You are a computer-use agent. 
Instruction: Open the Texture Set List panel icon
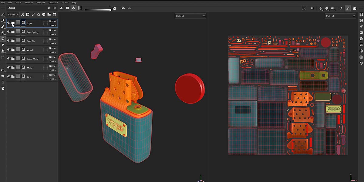[361, 14]
